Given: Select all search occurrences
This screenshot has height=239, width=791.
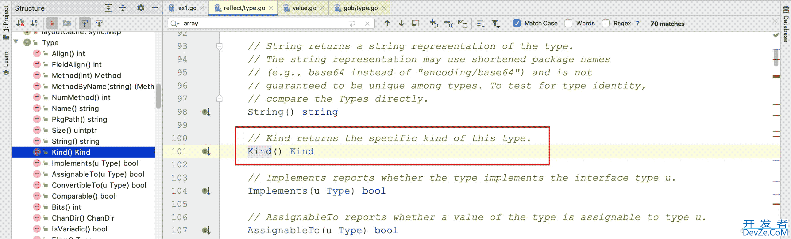Looking at the screenshot, I should coord(462,23).
